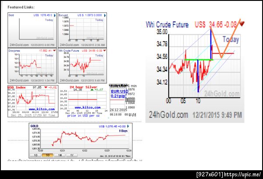Click the www.kitco.com link in Silver chart
The height and width of the screenshot is (179, 263).
tap(88, 107)
